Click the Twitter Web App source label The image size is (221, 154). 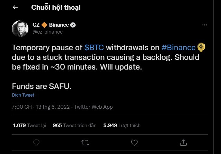point(94,107)
